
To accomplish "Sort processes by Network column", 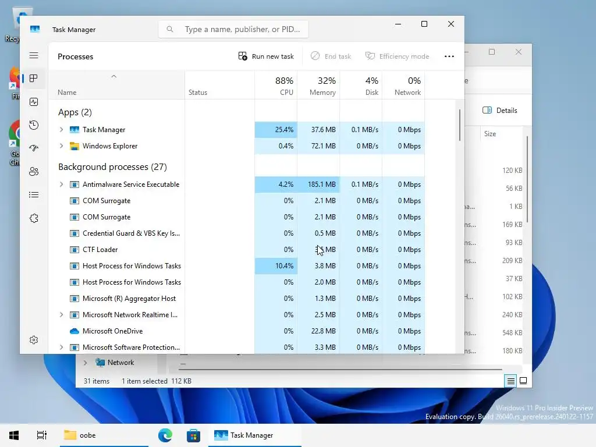I will (404, 85).
